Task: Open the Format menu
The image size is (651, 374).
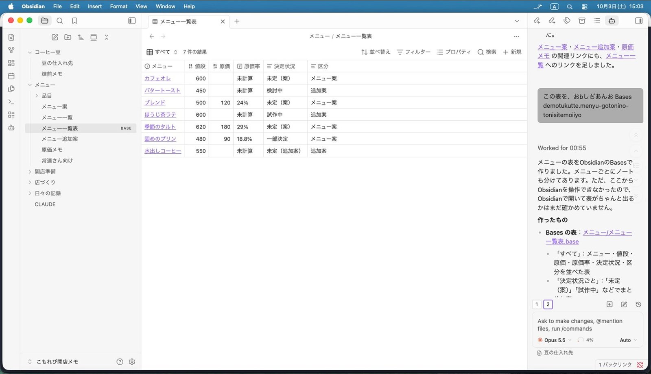Action: point(118,6)
